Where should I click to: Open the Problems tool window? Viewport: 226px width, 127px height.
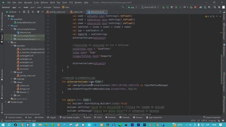click(x=111, y=117)
